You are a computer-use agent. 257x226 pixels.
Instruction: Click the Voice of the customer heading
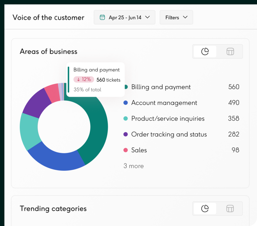pyautogui.click(x=48, y=17)
